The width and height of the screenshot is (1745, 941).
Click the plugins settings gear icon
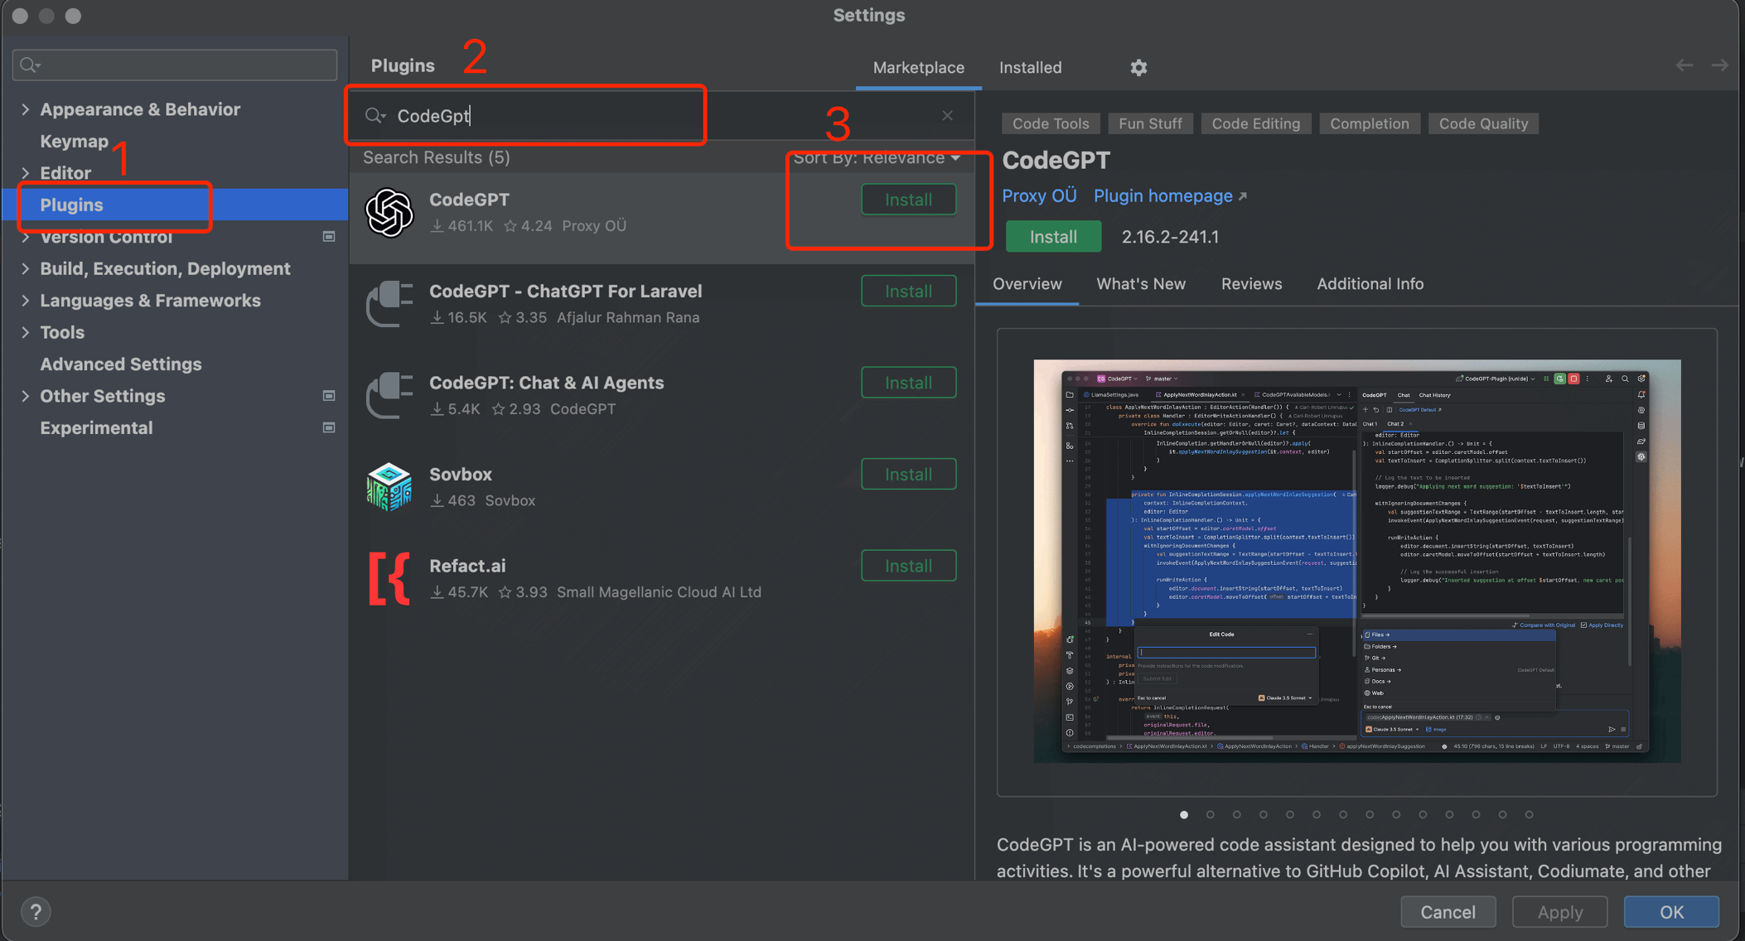coord(1138,68)
